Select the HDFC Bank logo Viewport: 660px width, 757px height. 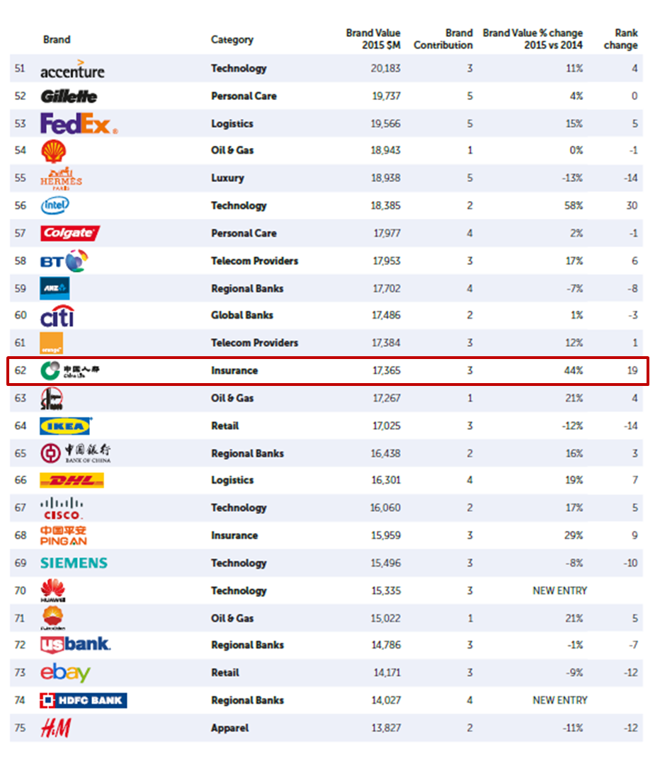click(x=84, y=700)
